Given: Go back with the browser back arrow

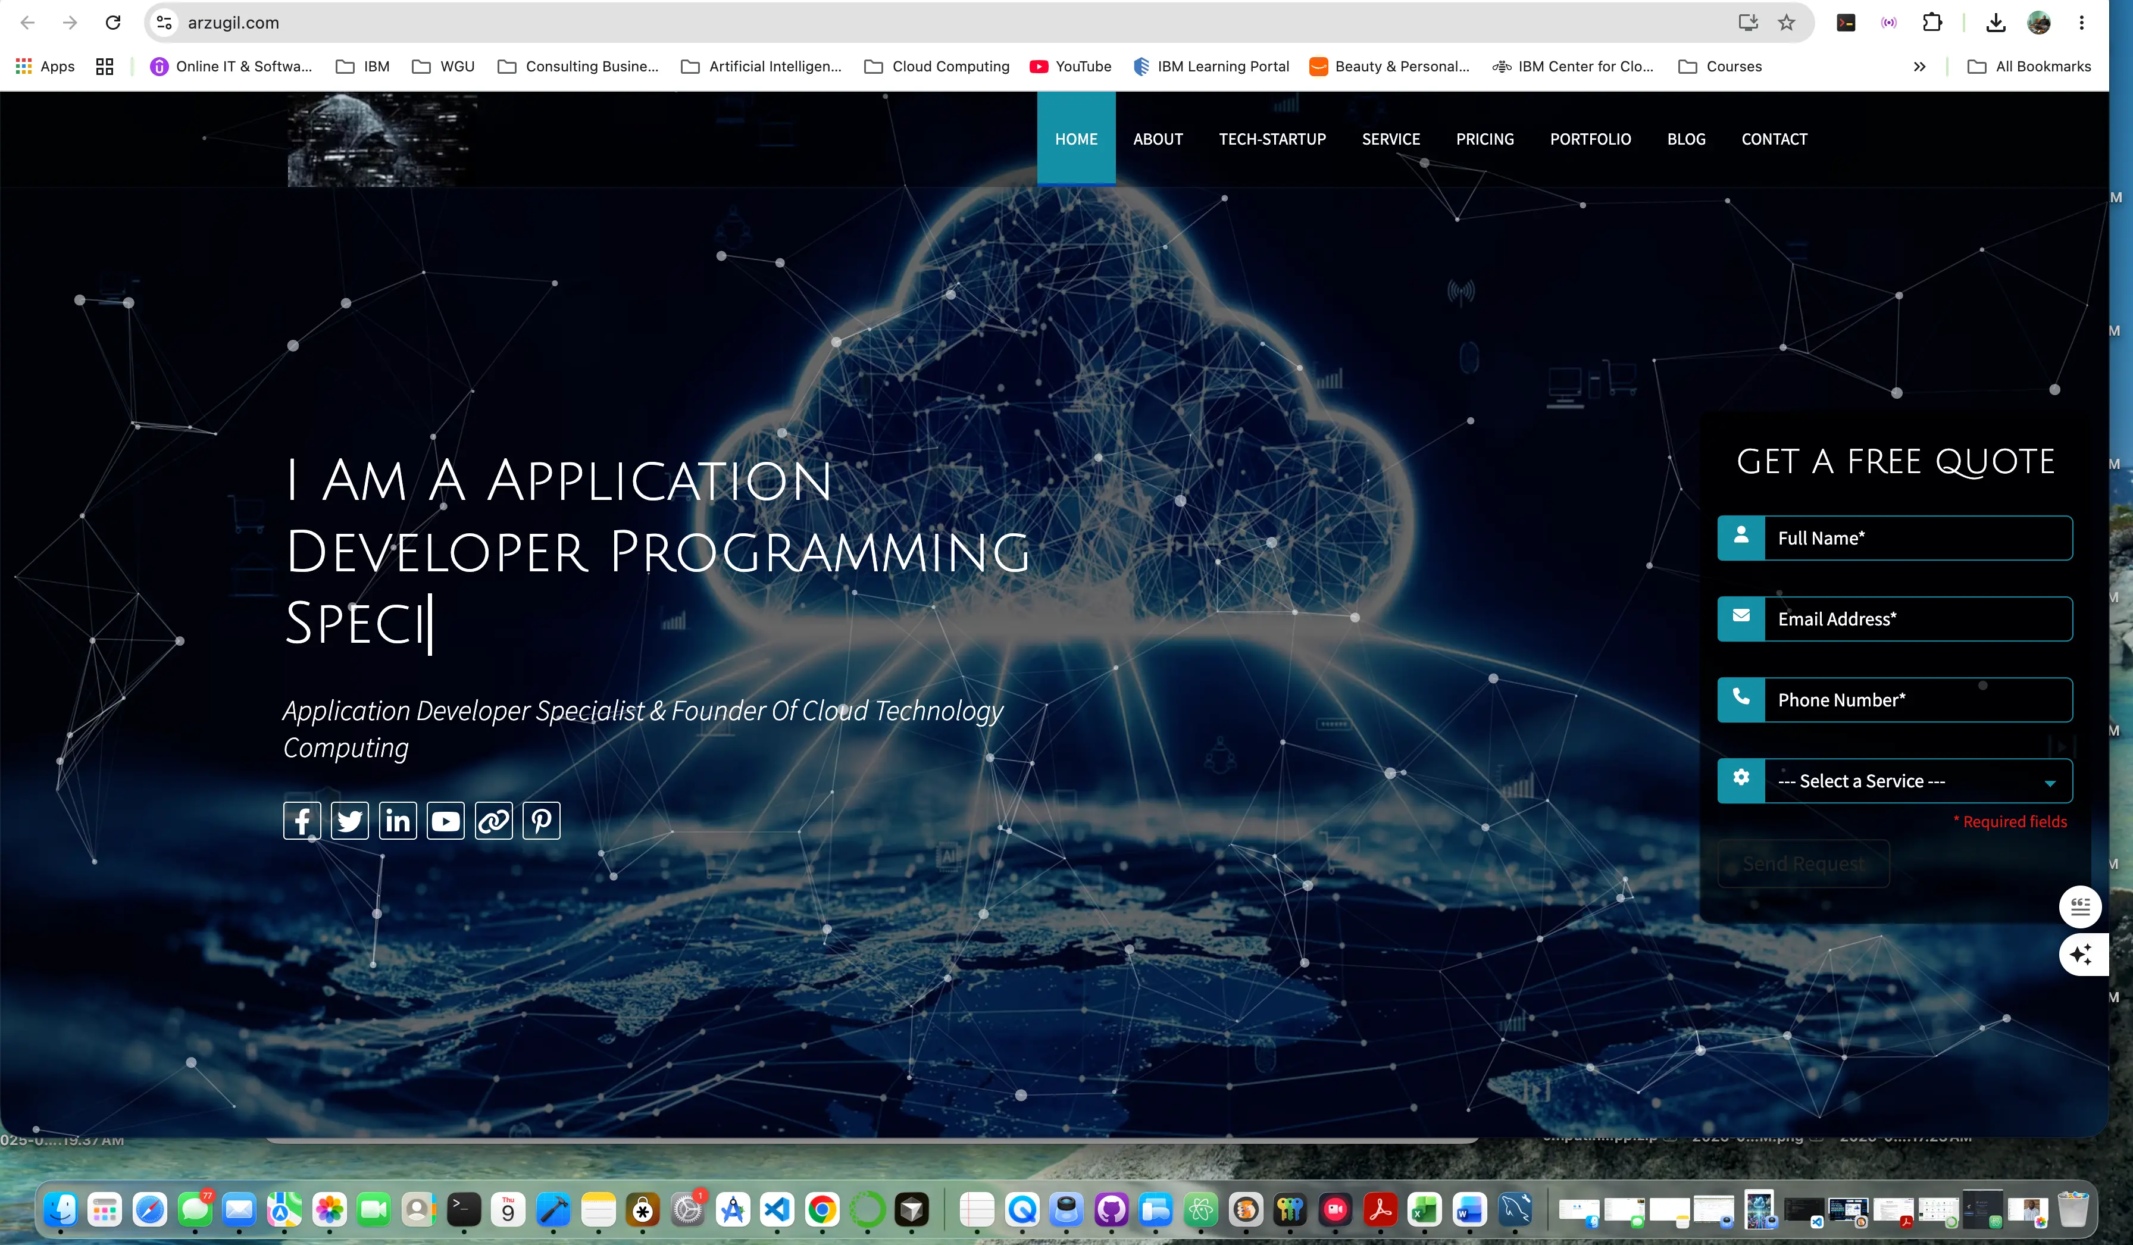Looking at the screenshot, I should (28, 23).
